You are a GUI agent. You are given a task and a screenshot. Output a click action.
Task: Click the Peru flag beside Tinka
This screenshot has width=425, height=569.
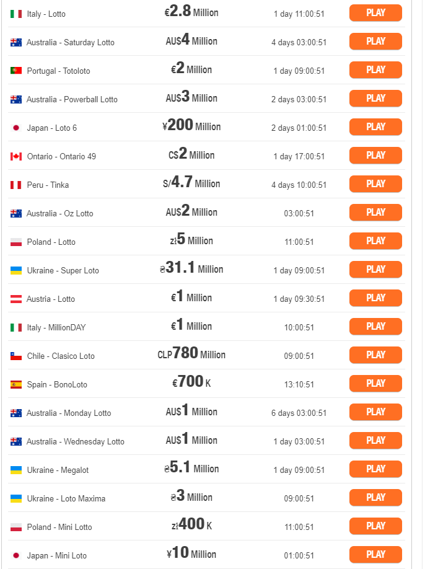click(x=16, y=185)
